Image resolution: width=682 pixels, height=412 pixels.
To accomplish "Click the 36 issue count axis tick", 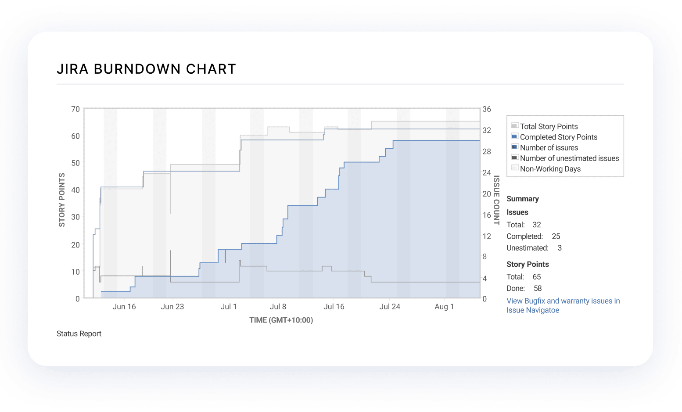I will tap(487, 109).
